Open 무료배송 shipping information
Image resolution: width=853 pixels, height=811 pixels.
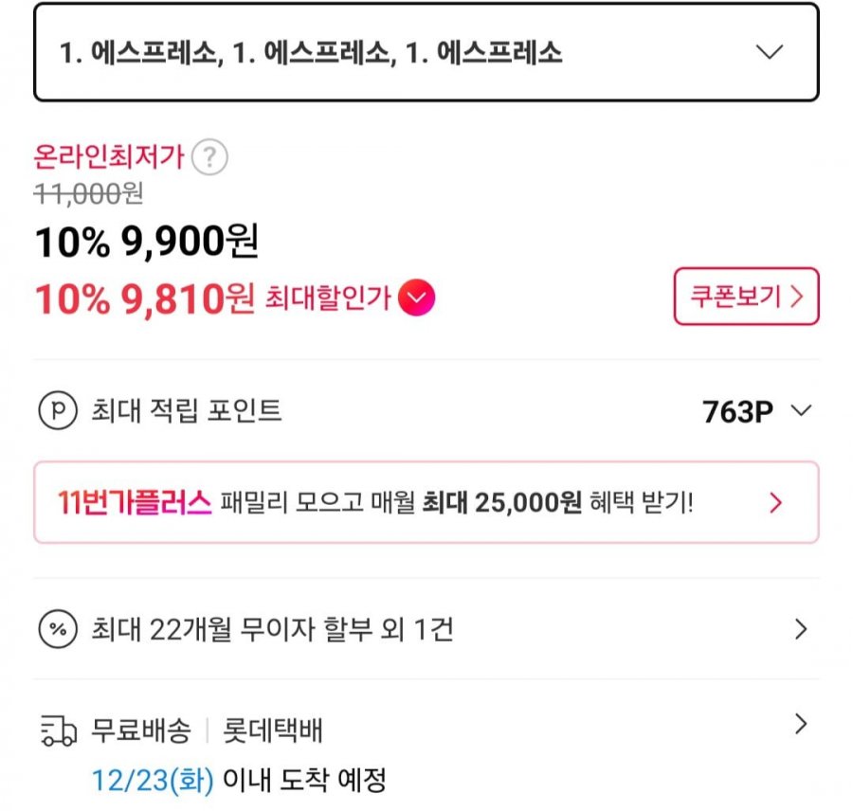click(141, 730)
